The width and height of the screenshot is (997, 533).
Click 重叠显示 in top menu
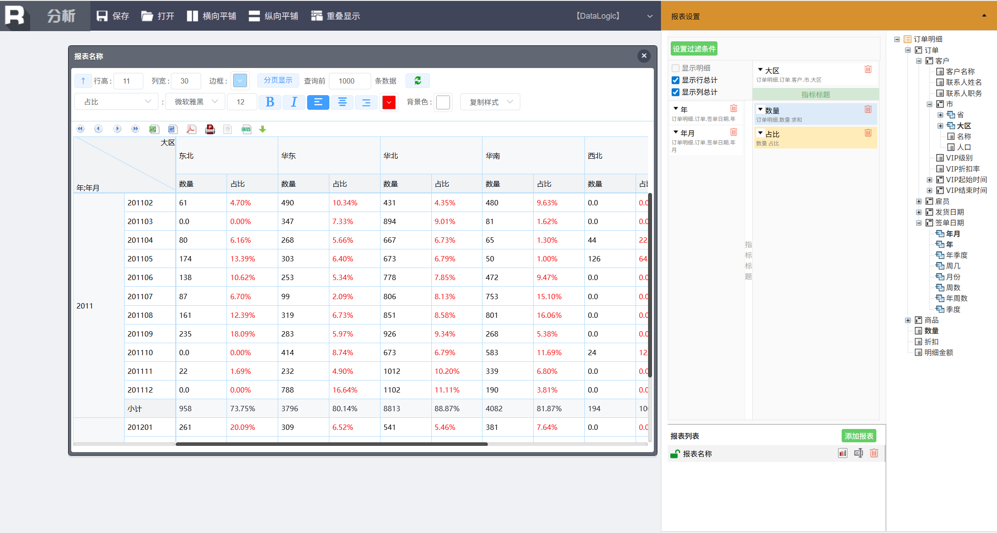pos(336,16)
